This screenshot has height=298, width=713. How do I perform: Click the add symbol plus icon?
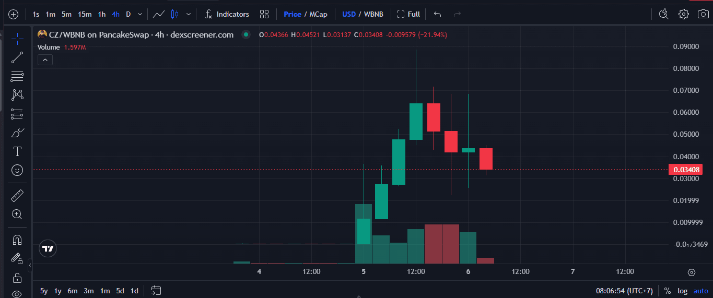pyautogui.click(x=14, y=14)
